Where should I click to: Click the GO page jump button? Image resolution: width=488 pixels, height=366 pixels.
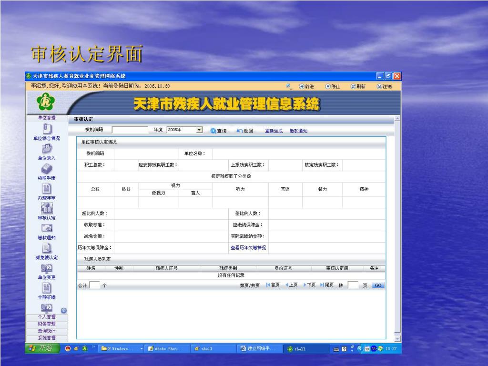pyautogui.click(x=378, y=285)
